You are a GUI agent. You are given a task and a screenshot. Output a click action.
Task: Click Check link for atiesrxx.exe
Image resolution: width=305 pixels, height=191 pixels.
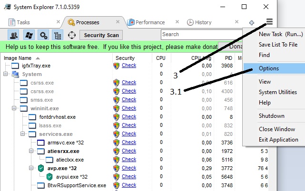click(129, 151)
